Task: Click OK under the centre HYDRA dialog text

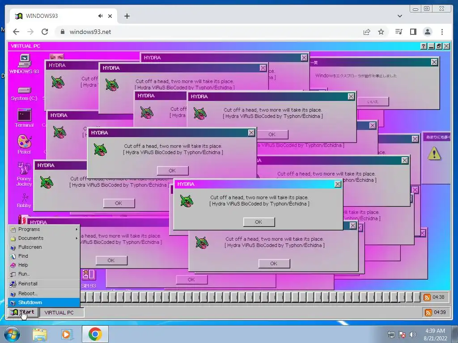Action: [x=172, y=171]
